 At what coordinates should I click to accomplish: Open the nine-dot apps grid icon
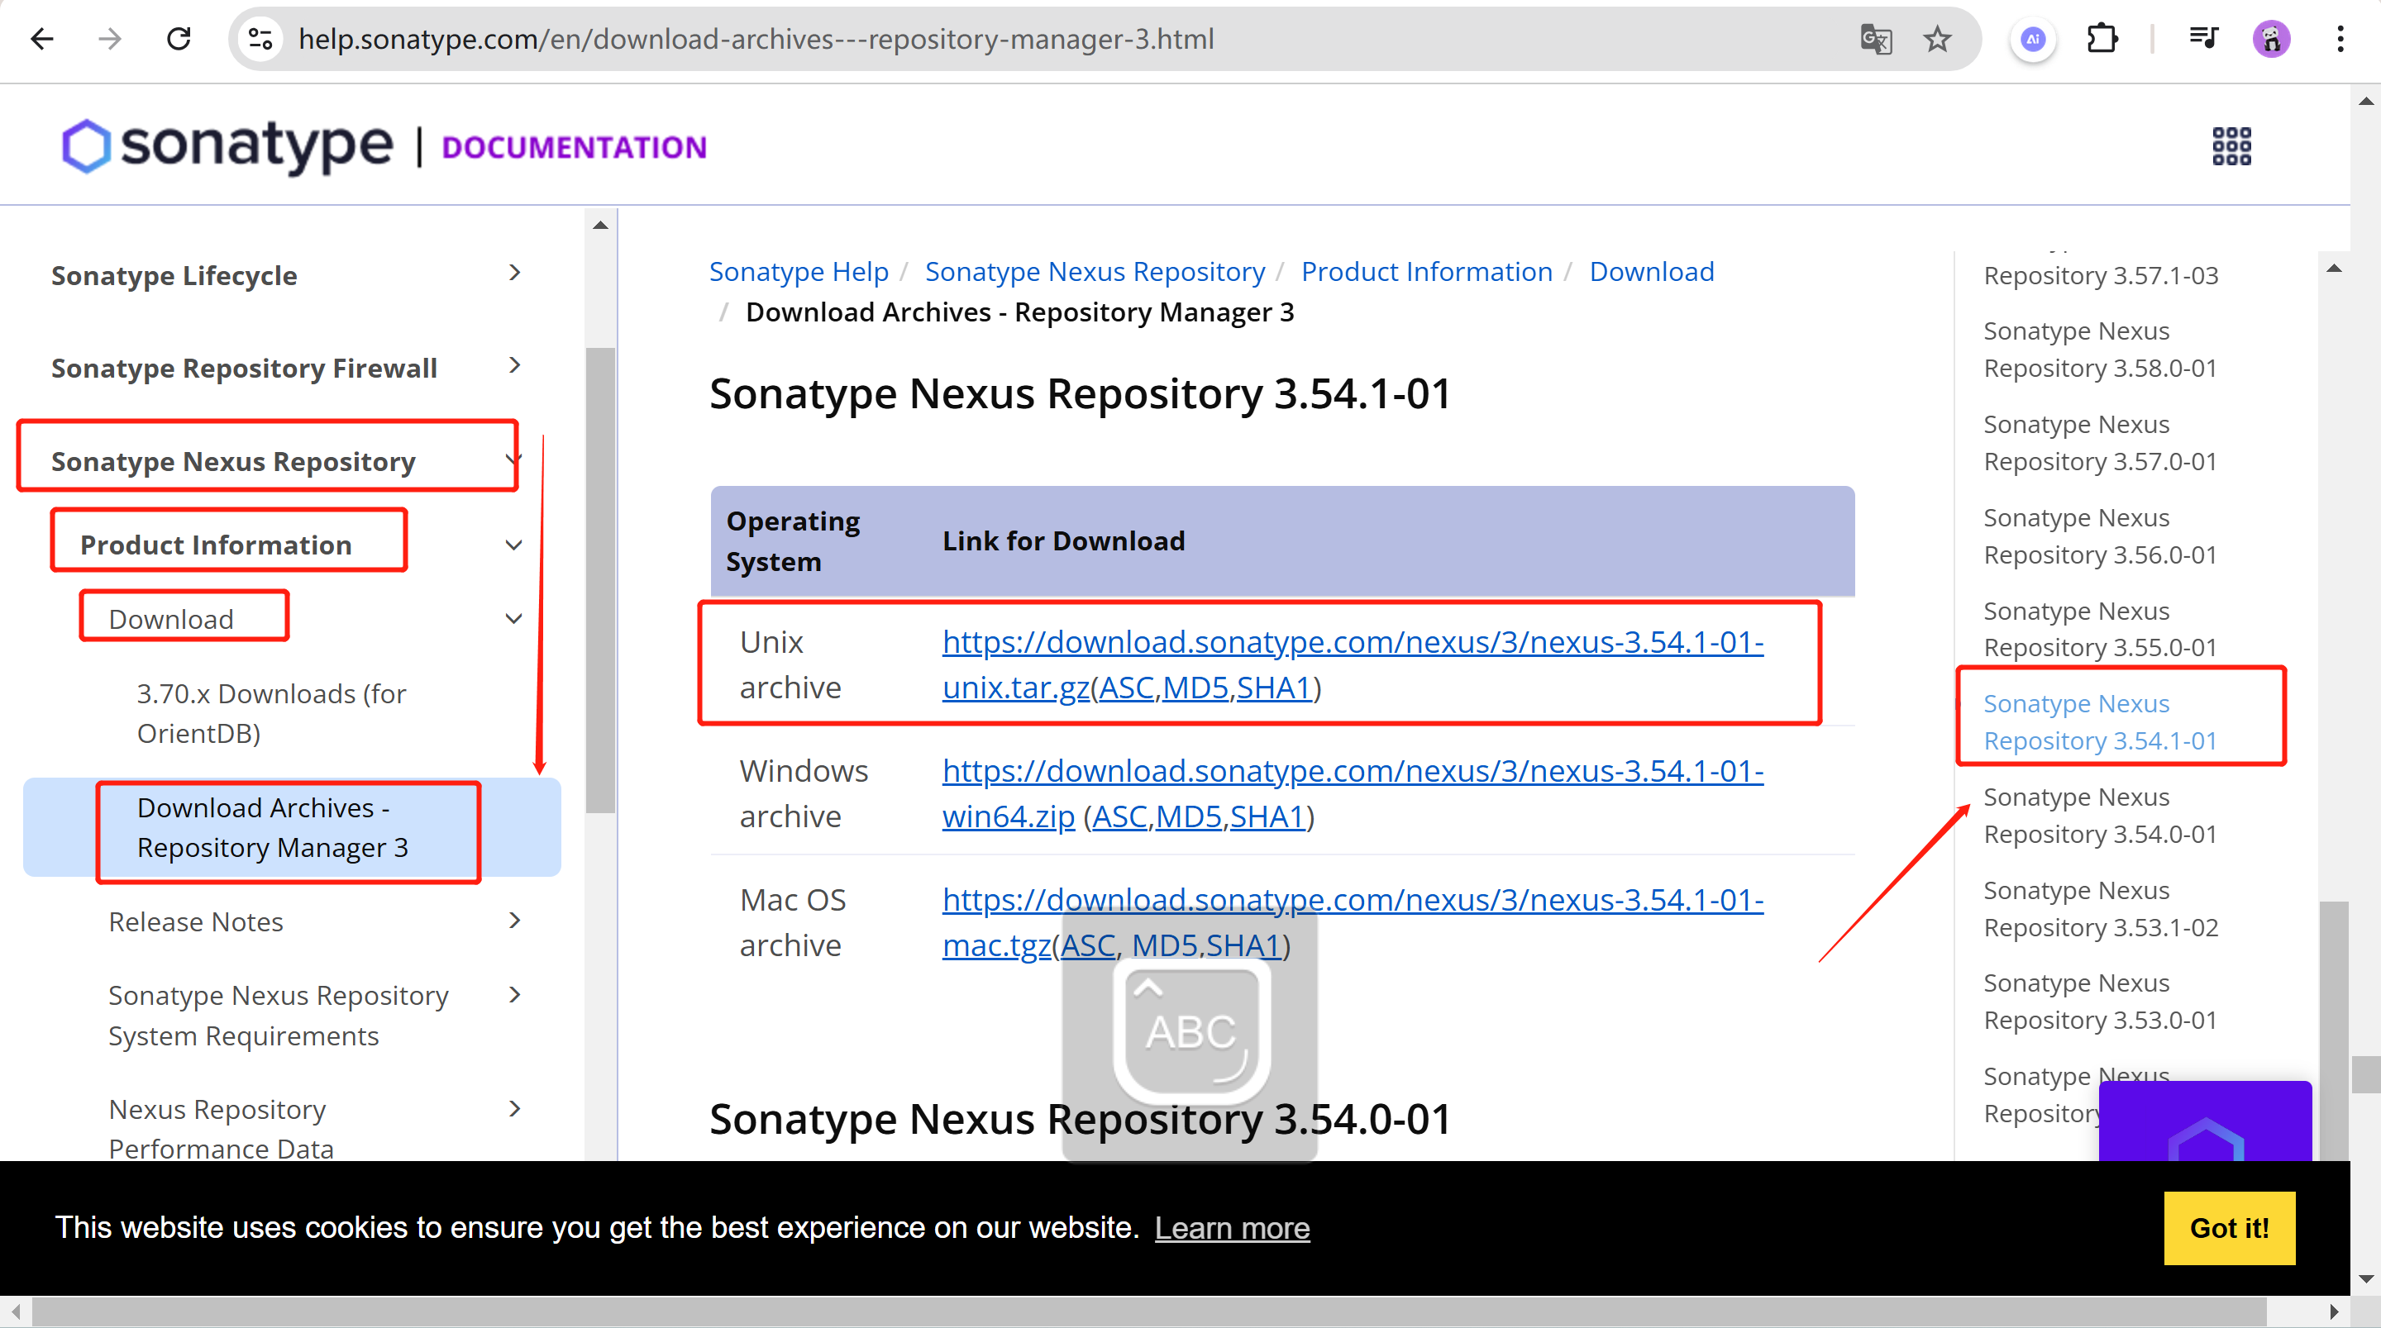pos(2231,146)
